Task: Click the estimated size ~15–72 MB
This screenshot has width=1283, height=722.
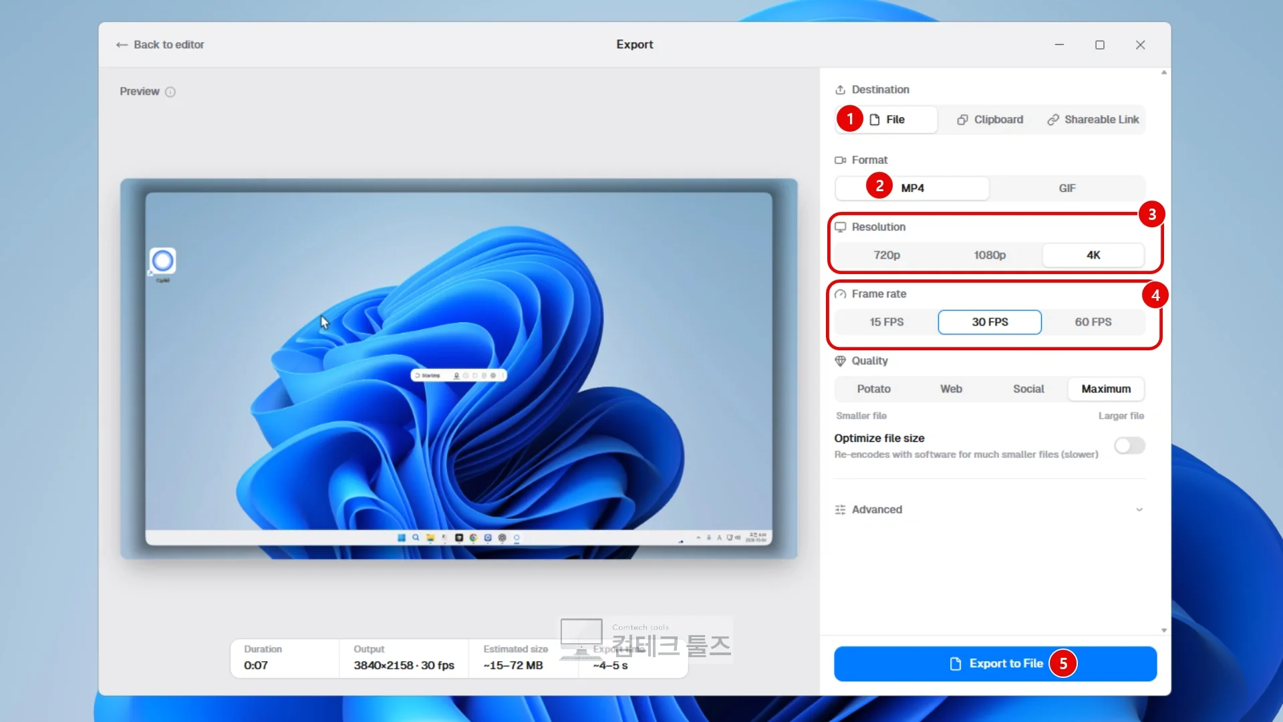Action: click(513, 666)
